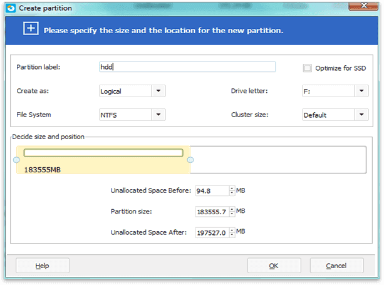The width and height of the screenshot is (384, 285).
Task: Enable Optimize for SSD checkbox
Action: (x=308, y=68)
